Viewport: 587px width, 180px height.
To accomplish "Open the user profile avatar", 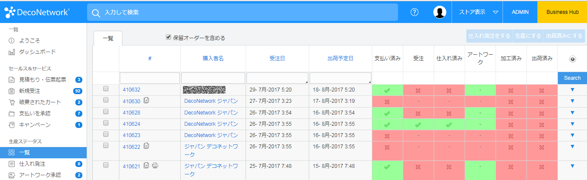I will [x=440, y=12].
